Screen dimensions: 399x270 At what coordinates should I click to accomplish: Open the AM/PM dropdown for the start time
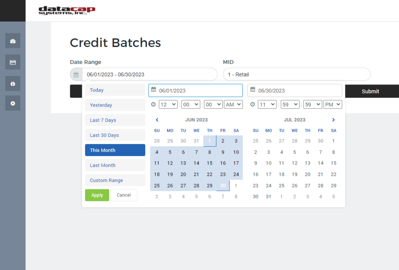[x=233, y=104]
